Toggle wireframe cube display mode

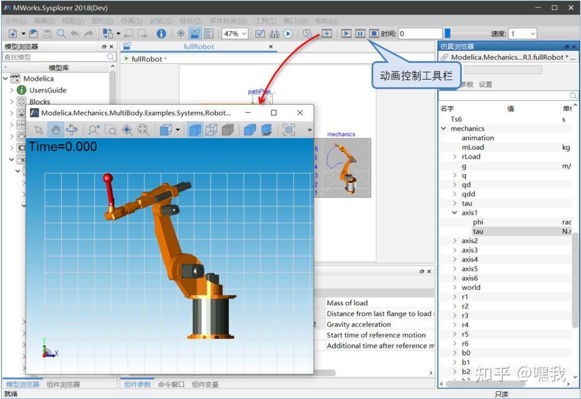coord(211,130)
